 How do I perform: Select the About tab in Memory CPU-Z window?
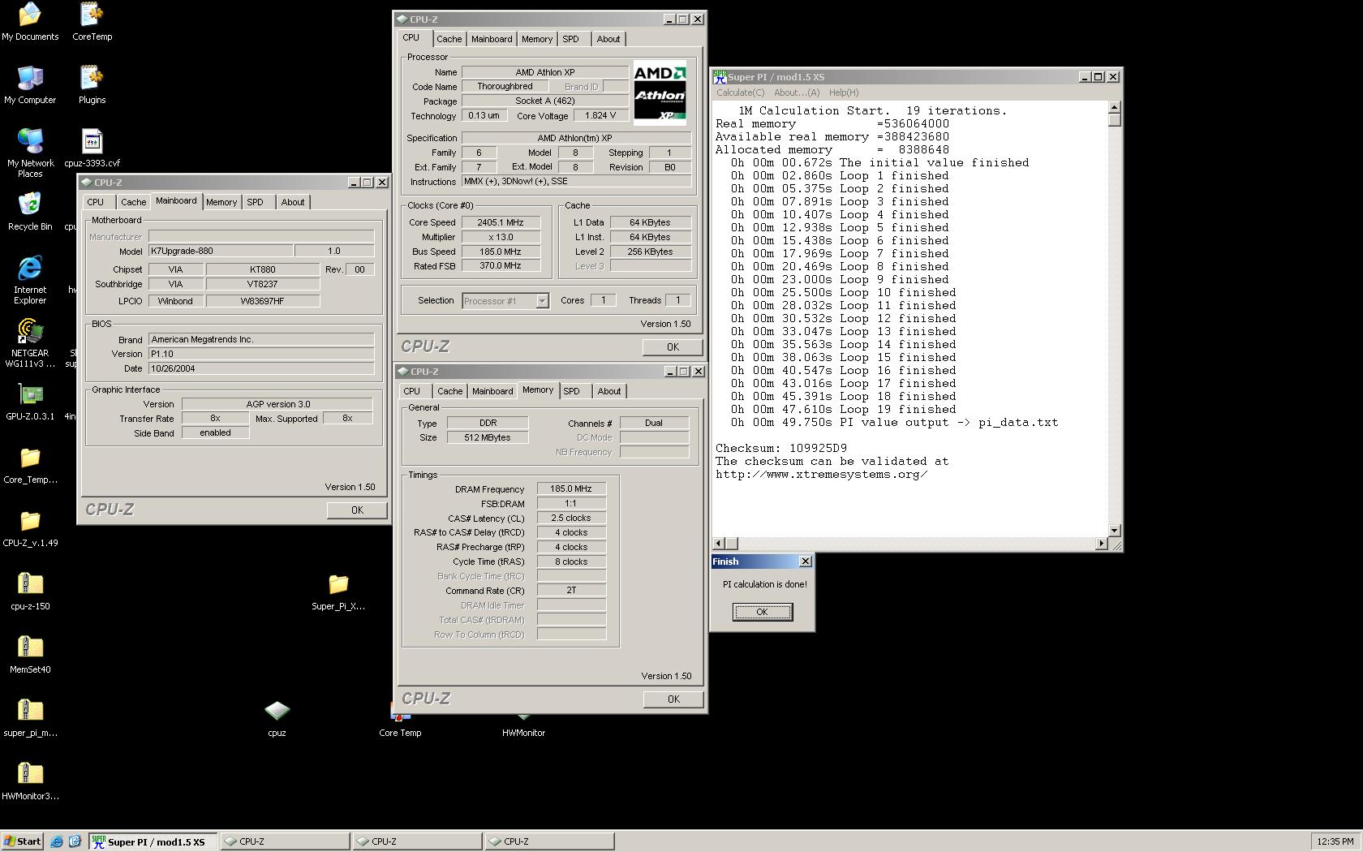(609, 391)
